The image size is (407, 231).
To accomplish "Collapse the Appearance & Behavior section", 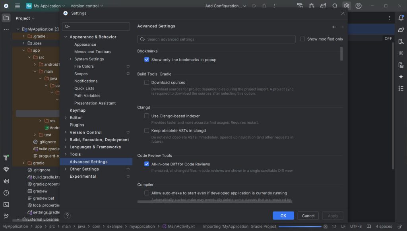I will point(66,37).
